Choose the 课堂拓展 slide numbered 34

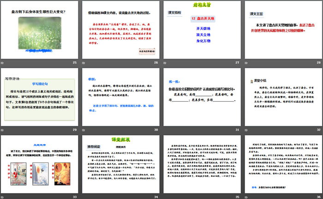pyautogui.click(x=121, y=163)
